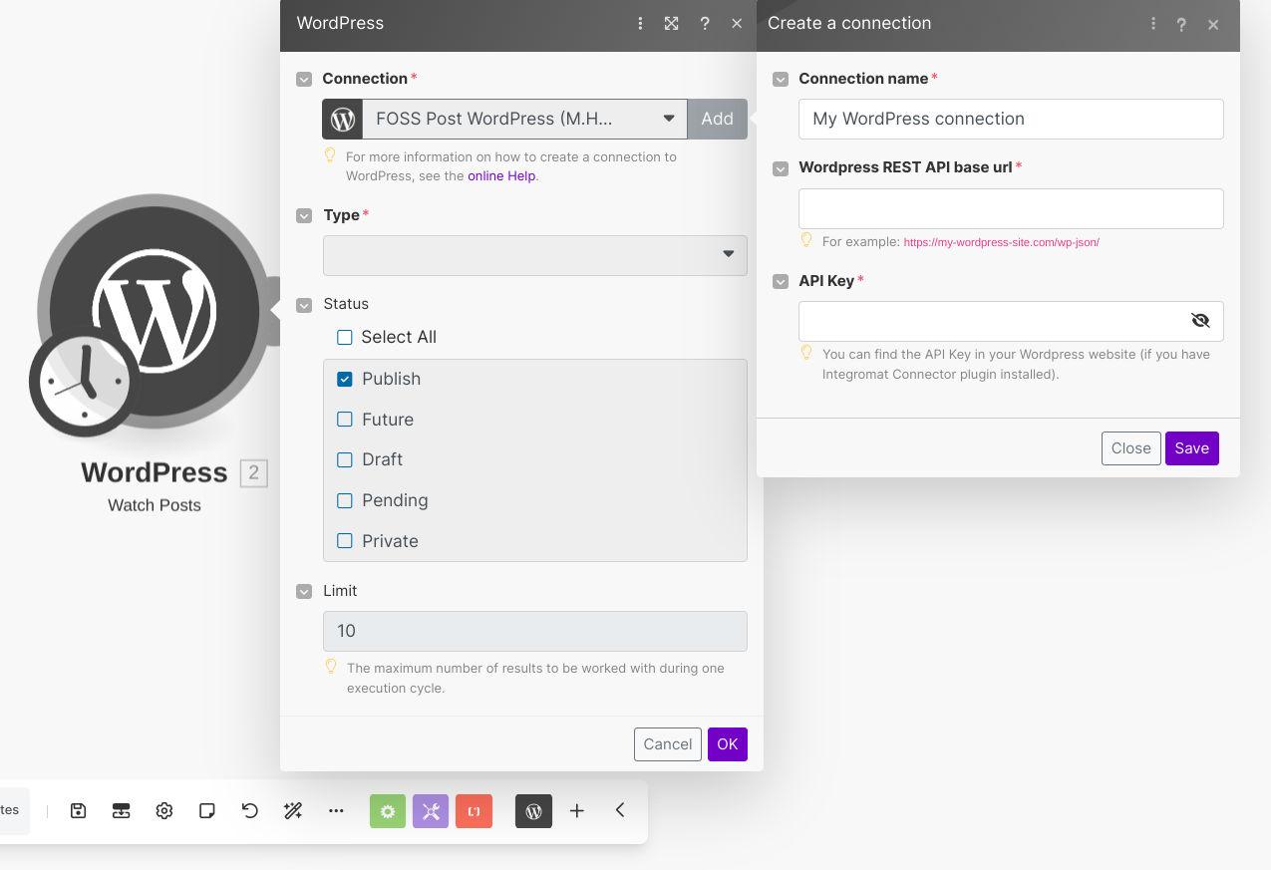Expand the Type dropdown field
Image resolution: width=1271 pixels, height=870 pixels.
click(534, 255)
